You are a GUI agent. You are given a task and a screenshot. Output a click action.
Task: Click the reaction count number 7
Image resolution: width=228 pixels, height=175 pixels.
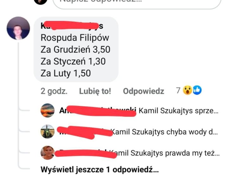[x=178, y=91]
